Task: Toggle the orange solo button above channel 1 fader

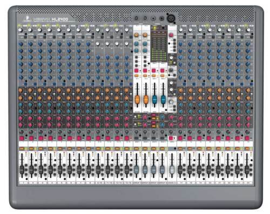Action: tap(22, 149)
